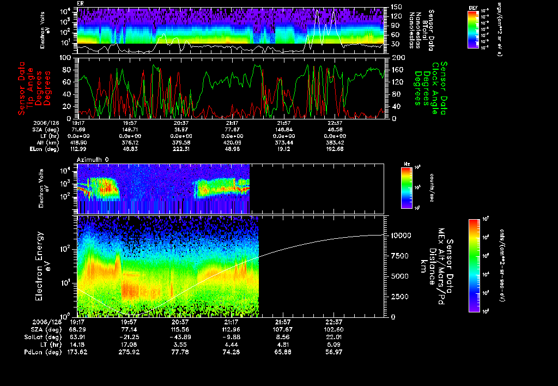The height and width of the screenshot is (386, 558).
Task: Click SZA value '115.56'
Action: [x=180, y=329]
